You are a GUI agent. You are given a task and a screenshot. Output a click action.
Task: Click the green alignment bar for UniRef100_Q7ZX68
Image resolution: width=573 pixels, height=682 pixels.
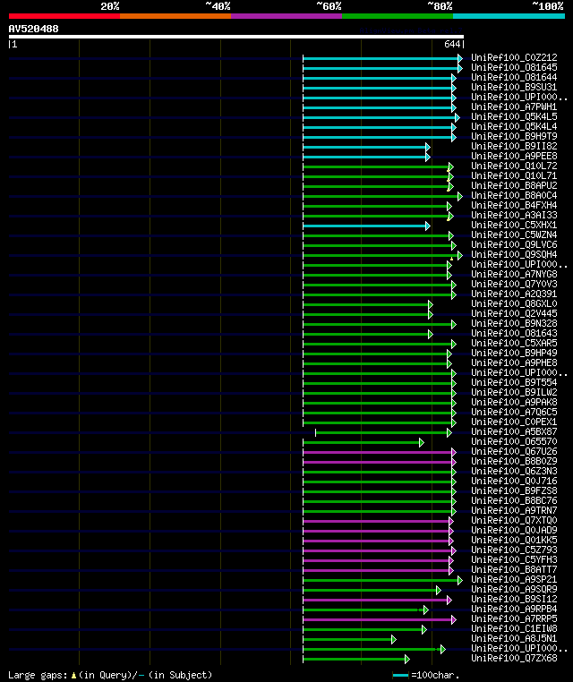coord(355,660)
